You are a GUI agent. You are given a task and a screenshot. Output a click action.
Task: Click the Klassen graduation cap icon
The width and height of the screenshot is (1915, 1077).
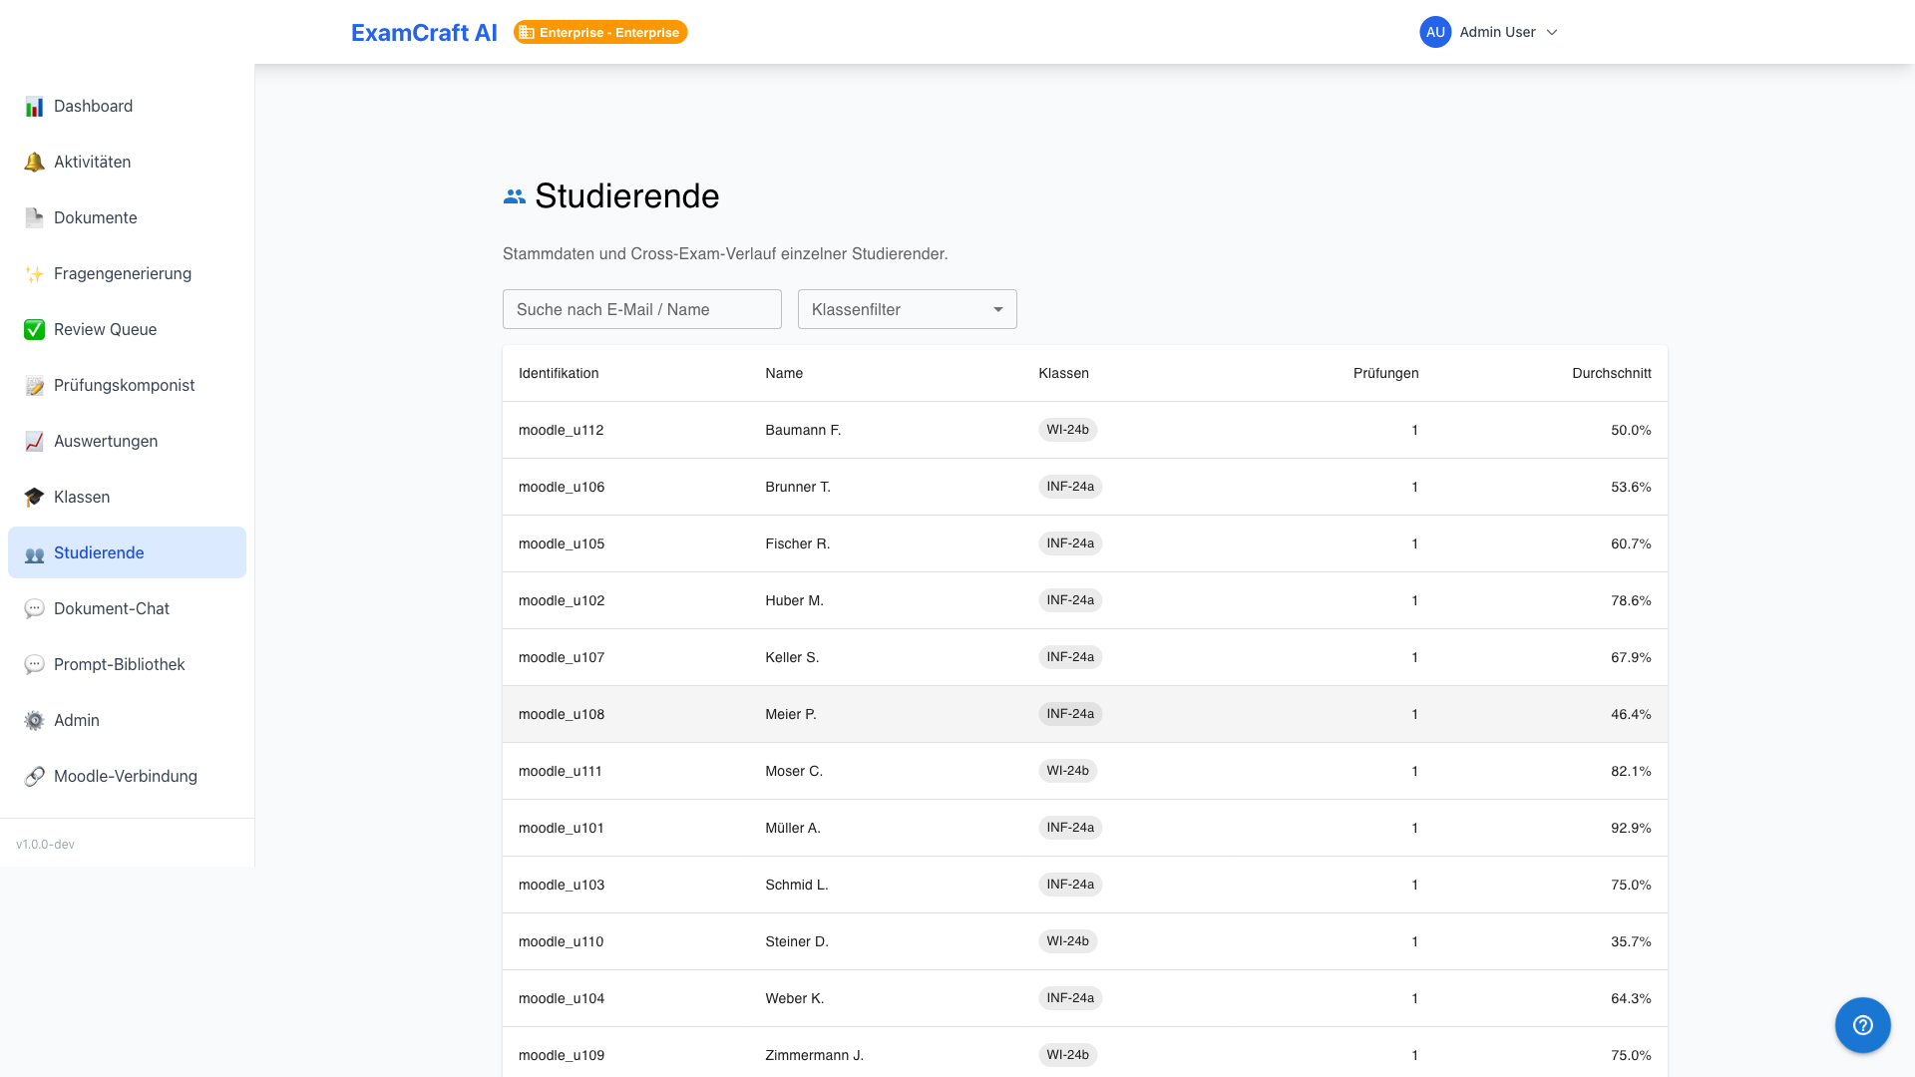[x=34, y=498]
